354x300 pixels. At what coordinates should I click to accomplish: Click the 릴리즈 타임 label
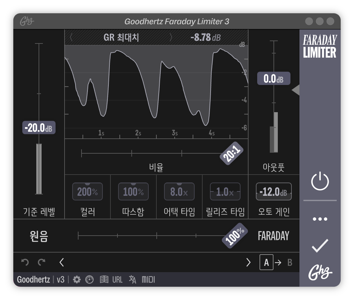[225, 212]
